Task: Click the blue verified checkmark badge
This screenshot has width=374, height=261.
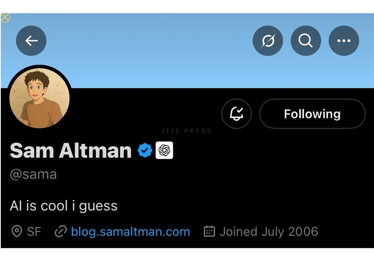Action: click(x=145, y=151)
